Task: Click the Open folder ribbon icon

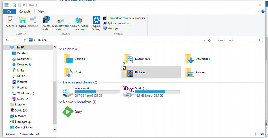Action: click(x=23, y=20)
